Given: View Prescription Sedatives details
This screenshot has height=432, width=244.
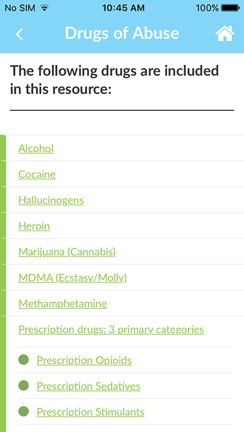Looking at the screenshot, I should click(88, 386).
